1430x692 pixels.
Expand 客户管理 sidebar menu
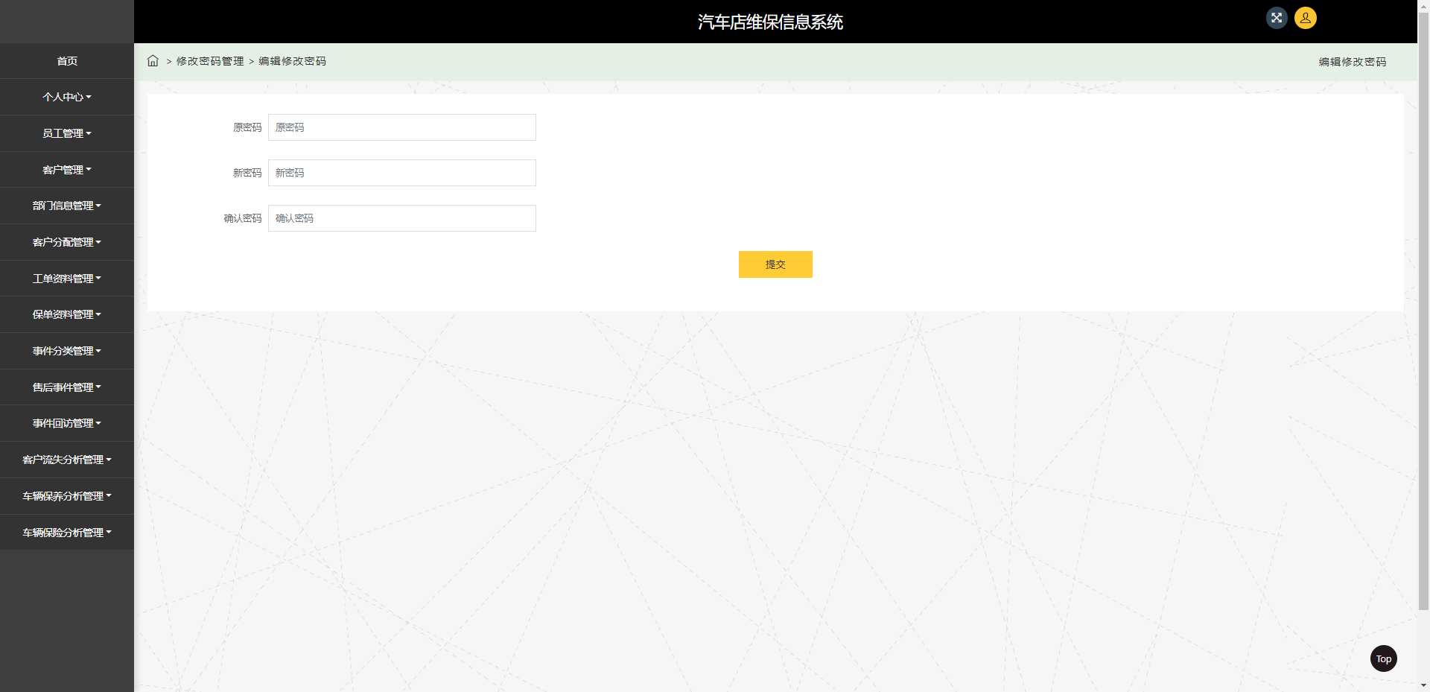67,170
